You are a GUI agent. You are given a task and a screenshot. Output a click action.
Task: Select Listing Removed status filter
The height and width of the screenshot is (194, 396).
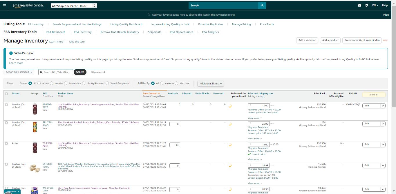click(84, 83)
